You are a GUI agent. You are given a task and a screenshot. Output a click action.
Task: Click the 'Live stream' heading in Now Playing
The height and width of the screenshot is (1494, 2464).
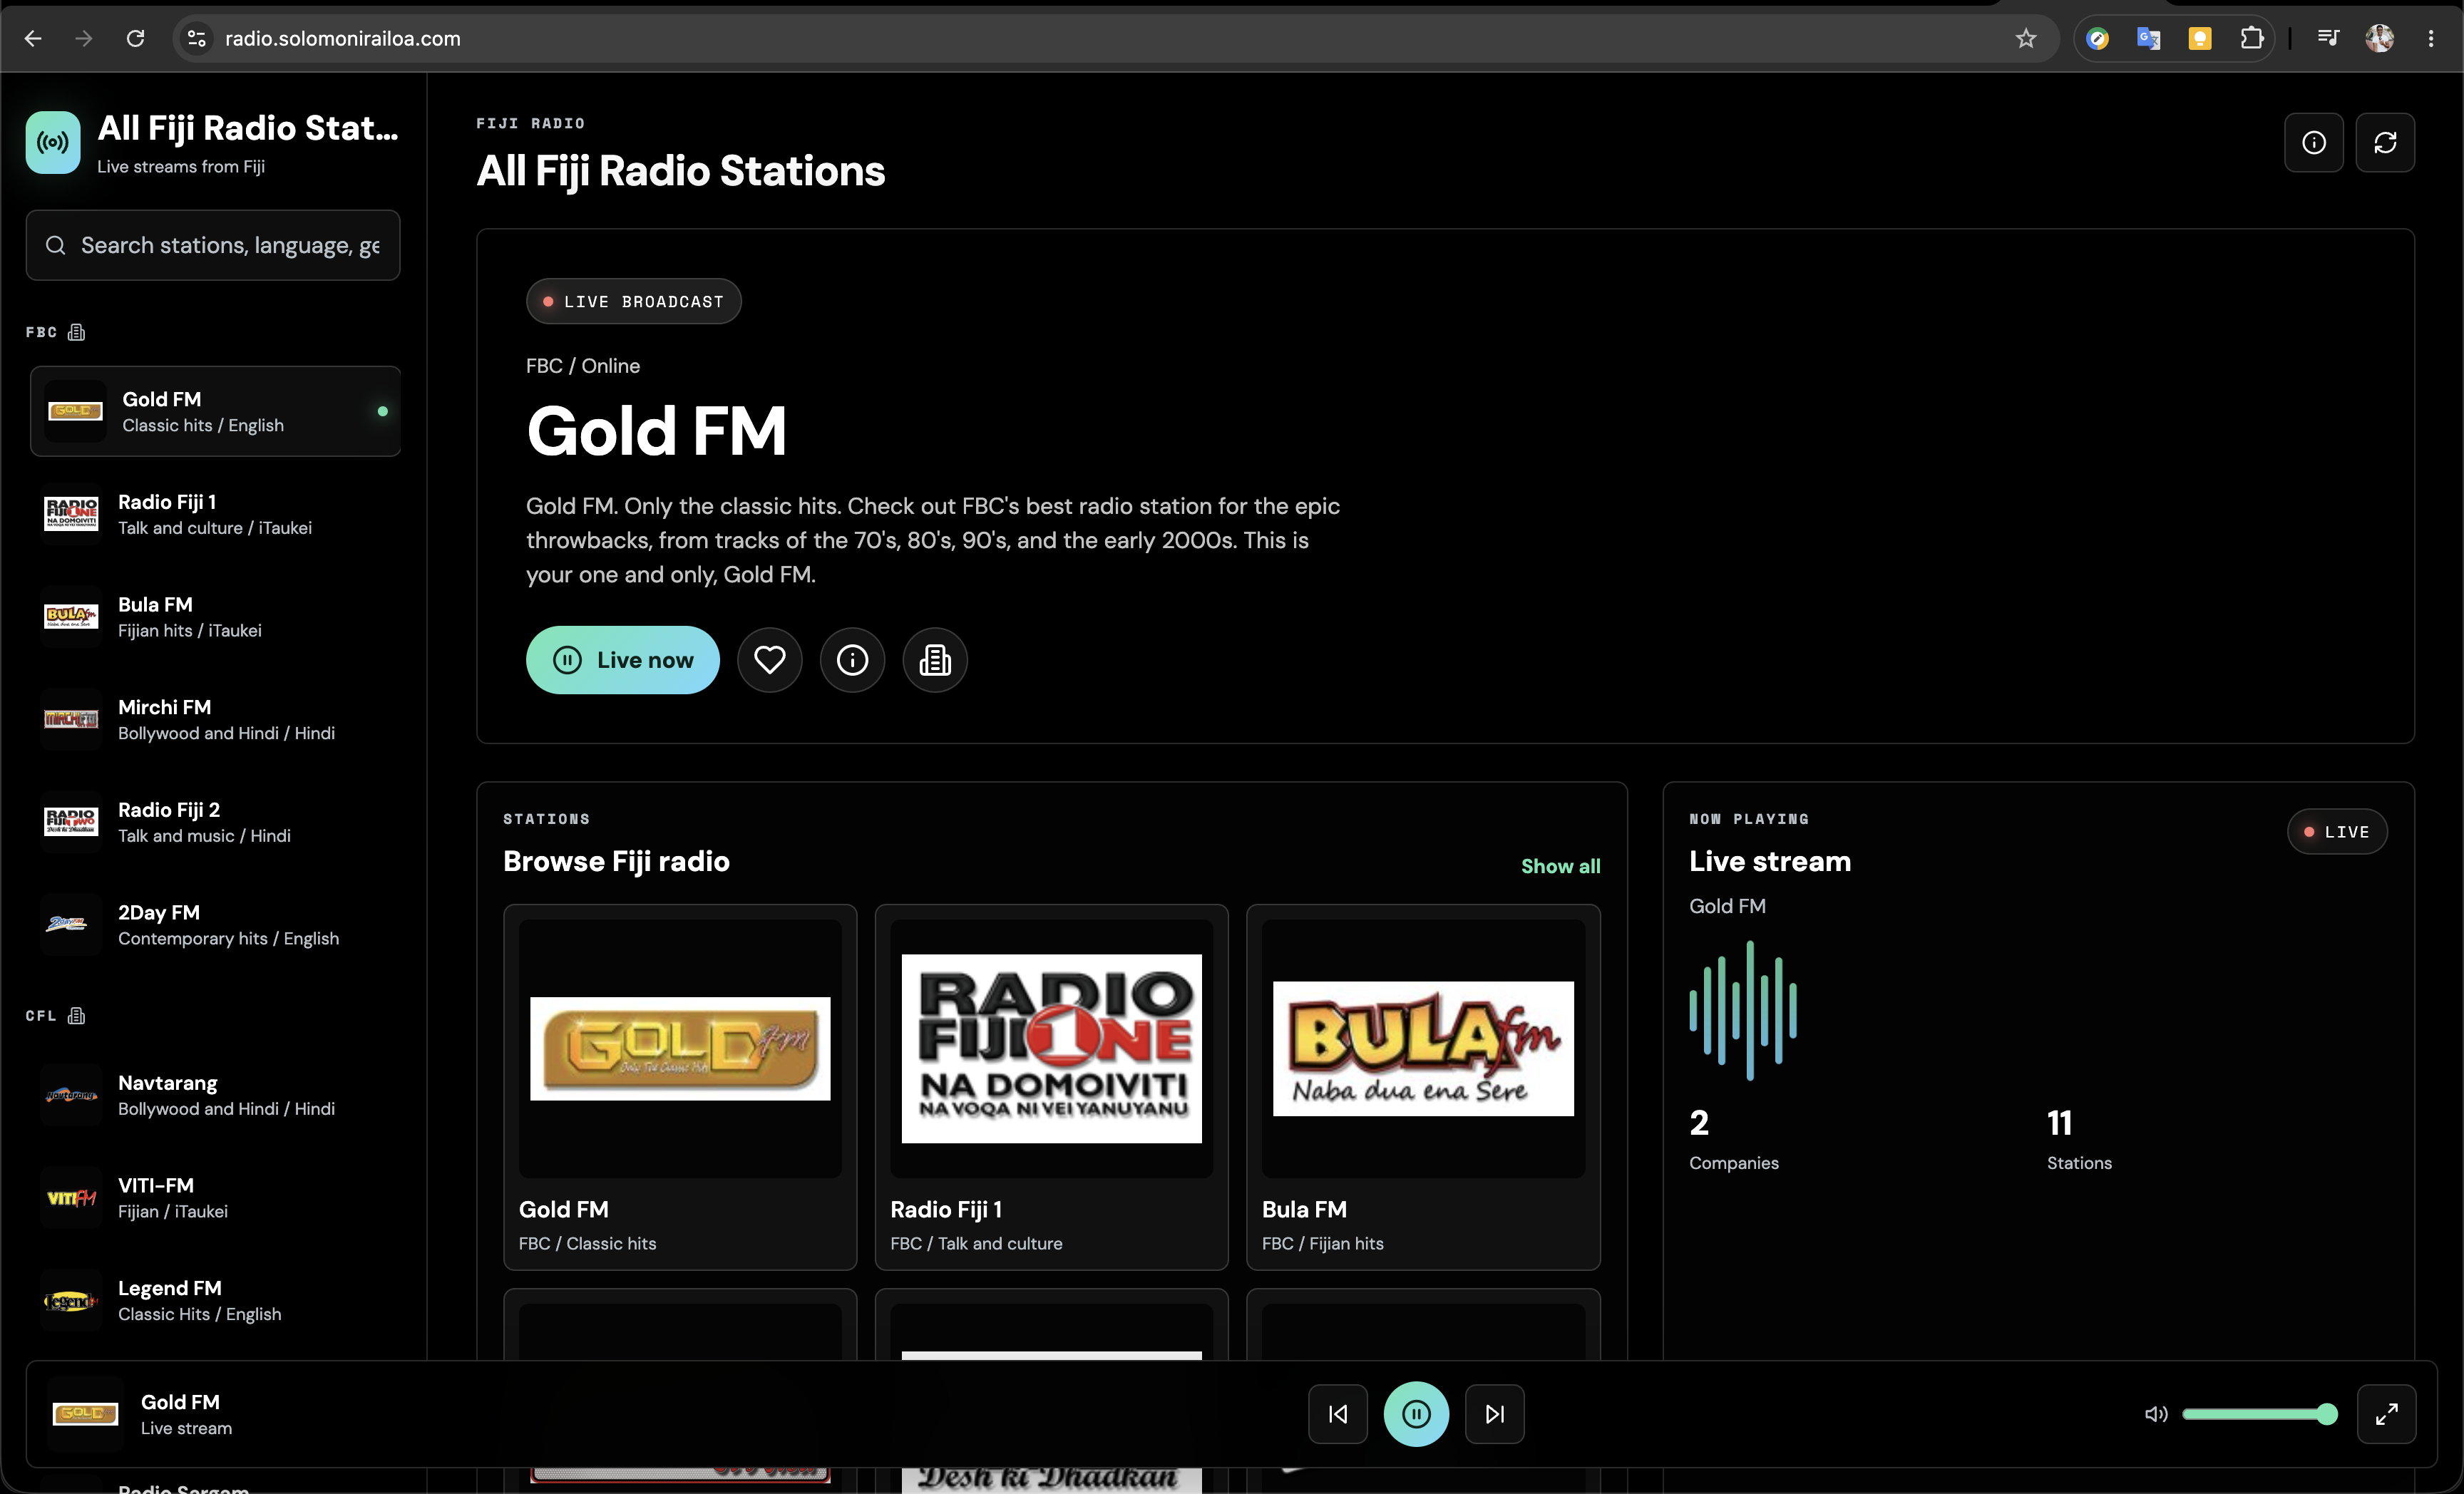point(1770,862)
